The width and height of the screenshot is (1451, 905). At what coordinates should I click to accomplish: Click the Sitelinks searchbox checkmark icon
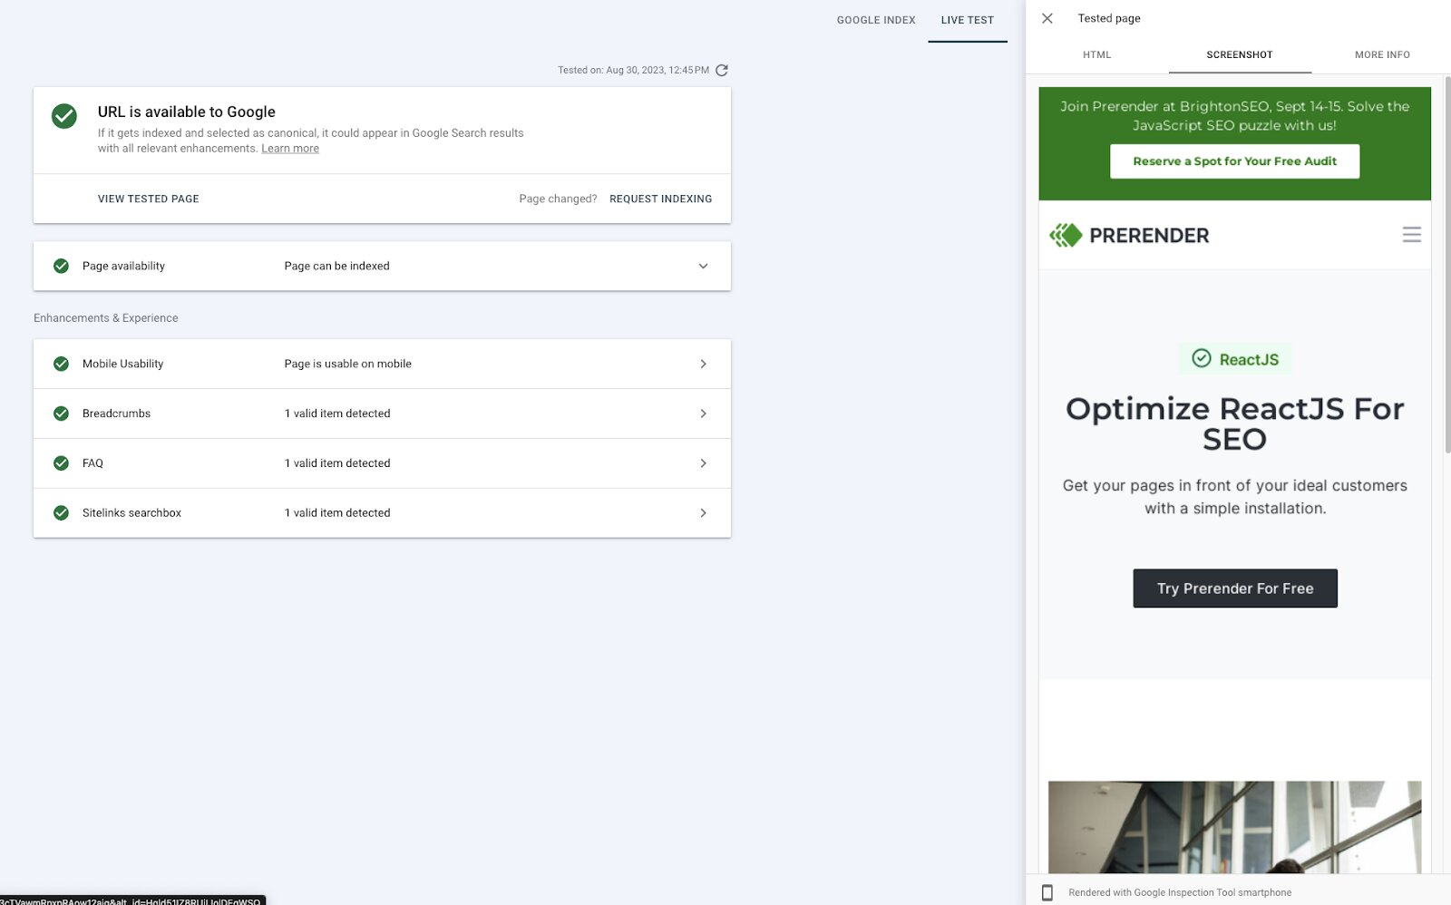(61, 513)
